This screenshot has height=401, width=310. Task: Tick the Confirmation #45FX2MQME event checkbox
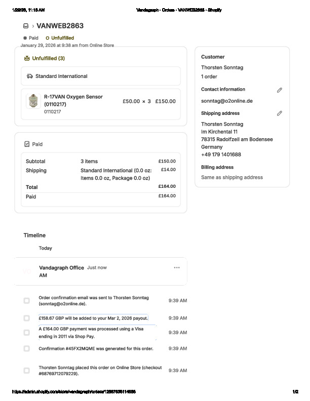pos(26,348)
